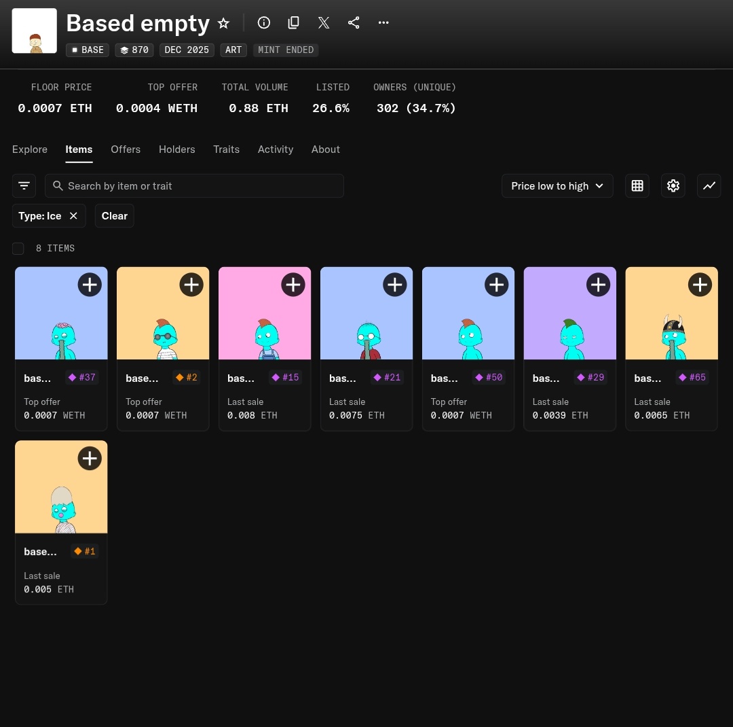Viewport: 733px width, 727px height.
Task: Remove the Type: Ice filter
Action: [73, 216]
